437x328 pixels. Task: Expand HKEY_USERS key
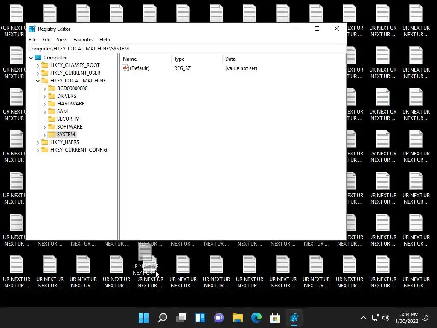point(38,142)
